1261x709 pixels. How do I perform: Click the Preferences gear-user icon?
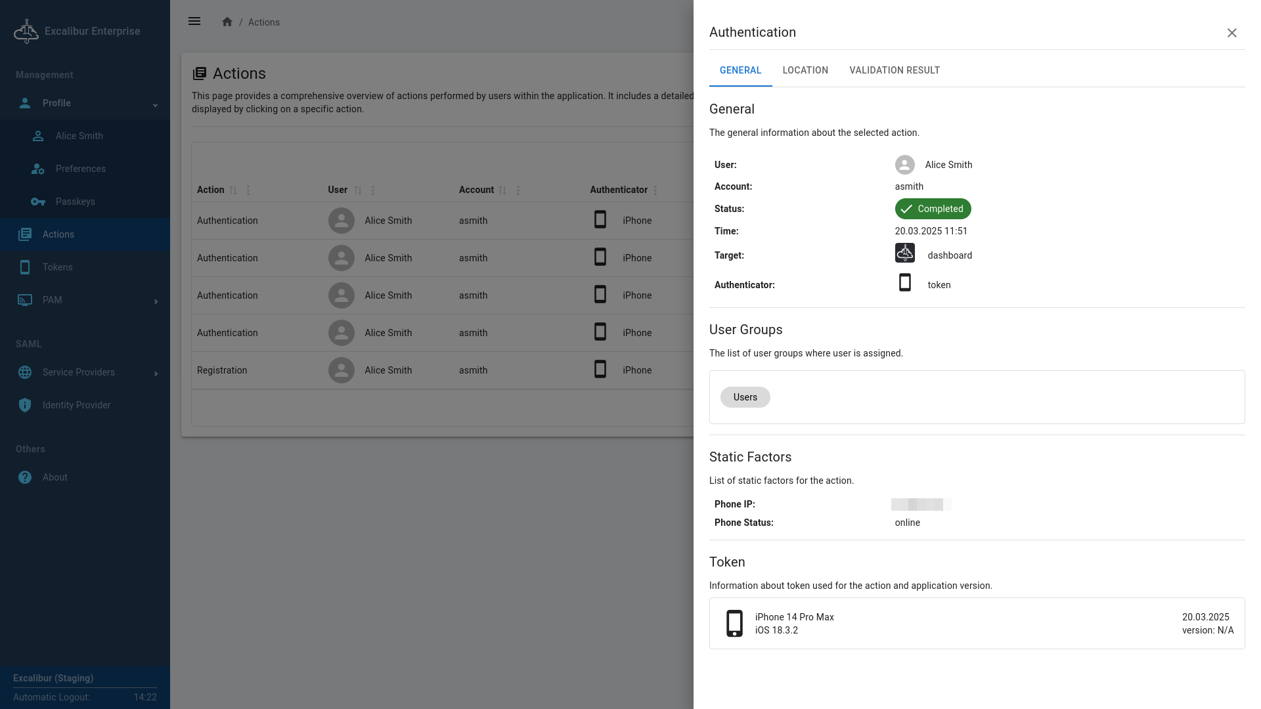coord(38,169)
